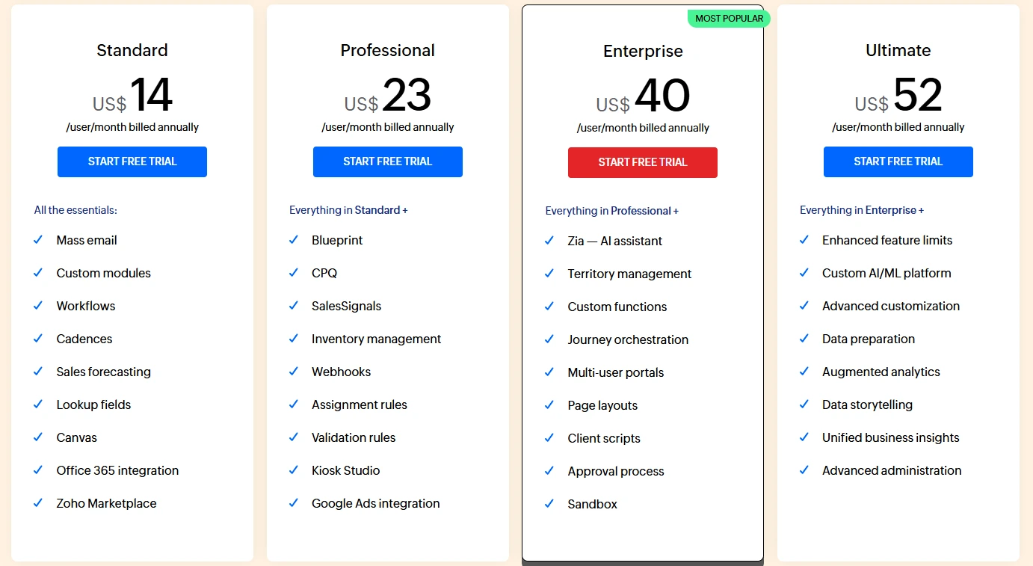The image size is (1033, 566).
Task: Select the checkmark beside Zia — AI assistant
Action: click(x=549, y=241)
